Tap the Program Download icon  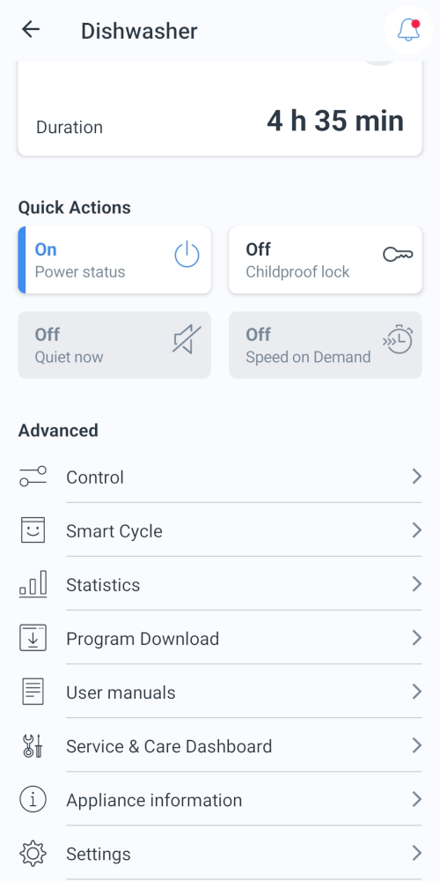click(x=33, y=638)
